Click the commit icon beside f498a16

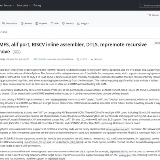[92, 59]
